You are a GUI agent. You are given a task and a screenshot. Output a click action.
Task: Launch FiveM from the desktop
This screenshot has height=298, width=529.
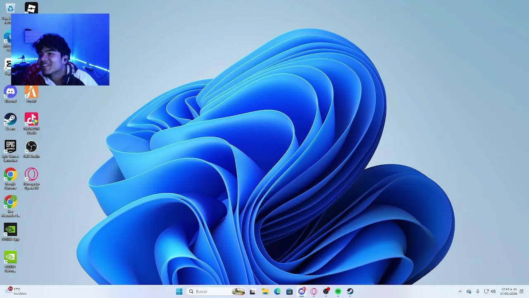pyautogui.click(x=31, y=94)
